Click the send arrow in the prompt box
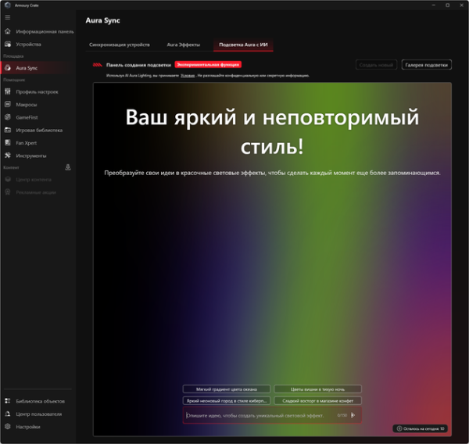The height and width of the screenshot is (444, 469). point(353,415)
